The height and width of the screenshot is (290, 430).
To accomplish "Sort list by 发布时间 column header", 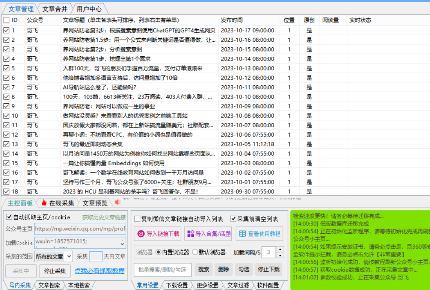I will pyautogui.click(x=232, y=20).
